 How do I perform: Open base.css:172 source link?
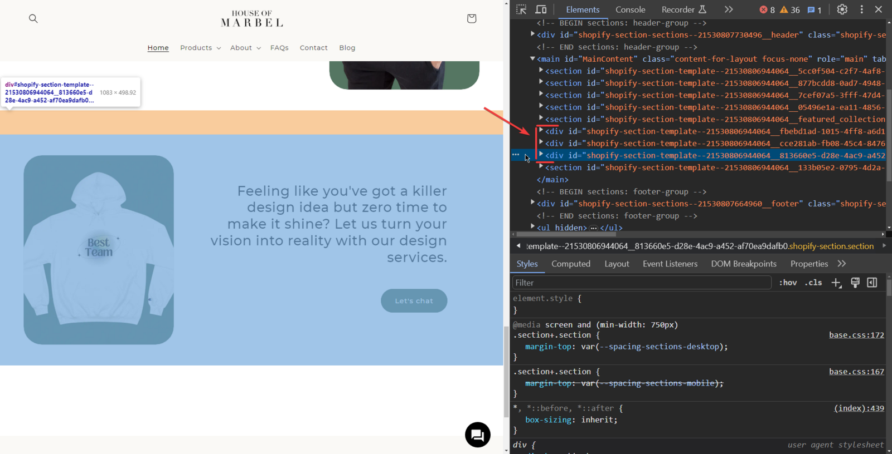point(856,335)
